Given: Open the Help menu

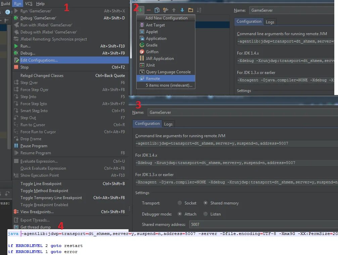Looking at the screenshot, I should coord(40,4).
